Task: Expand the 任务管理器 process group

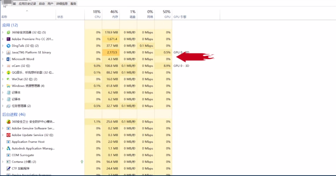Action: (x=3, y=106)
